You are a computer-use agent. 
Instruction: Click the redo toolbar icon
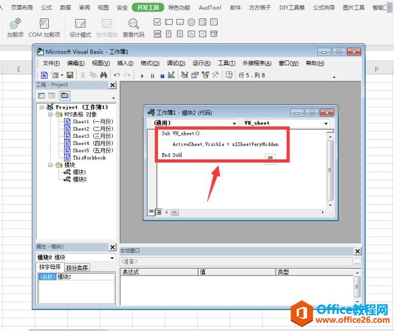pyautogui.click(x=128, y=75)
